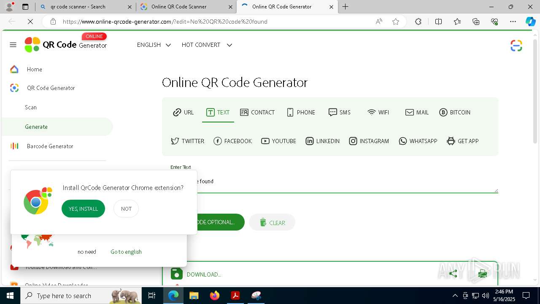Viewport: 540px width, 304px height.
Task: Choose the CONTACT QR type
Action: point(257,112)
